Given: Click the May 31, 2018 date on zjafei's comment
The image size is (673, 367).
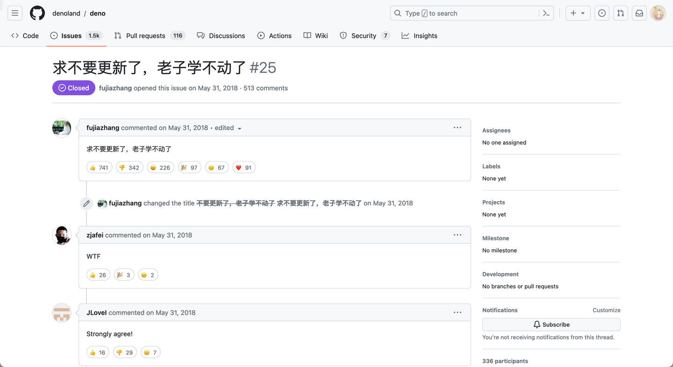Looking at the screenshot, I should [x=172, y=235].
